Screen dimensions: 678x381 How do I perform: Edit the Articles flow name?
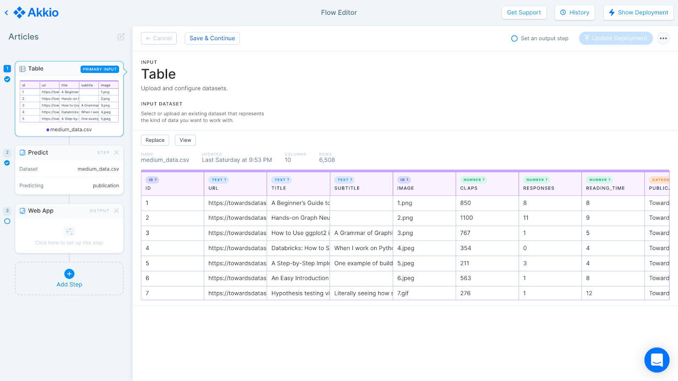[121, 37]
